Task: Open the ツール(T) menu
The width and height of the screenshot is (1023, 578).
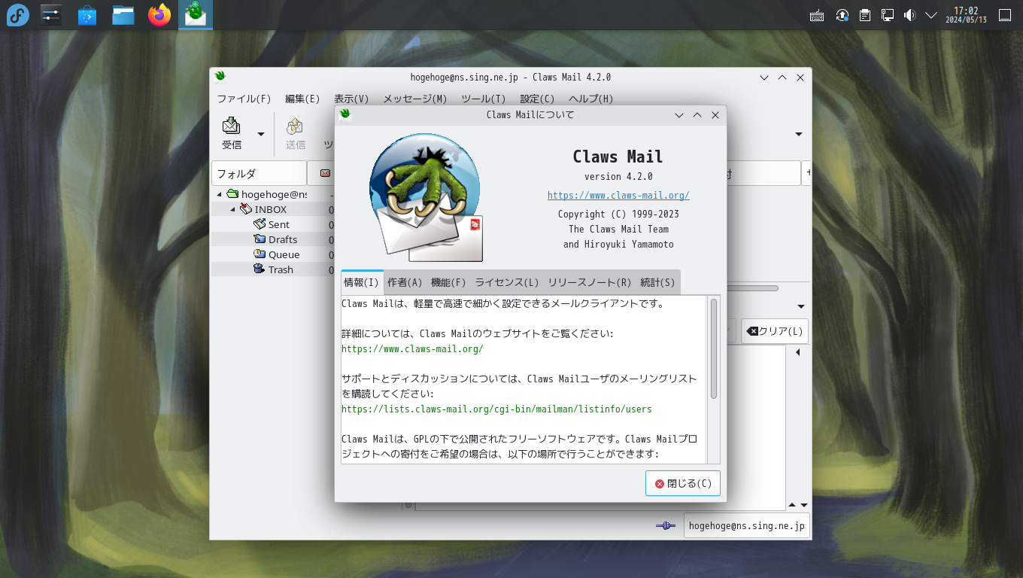Action: [483, 99]
